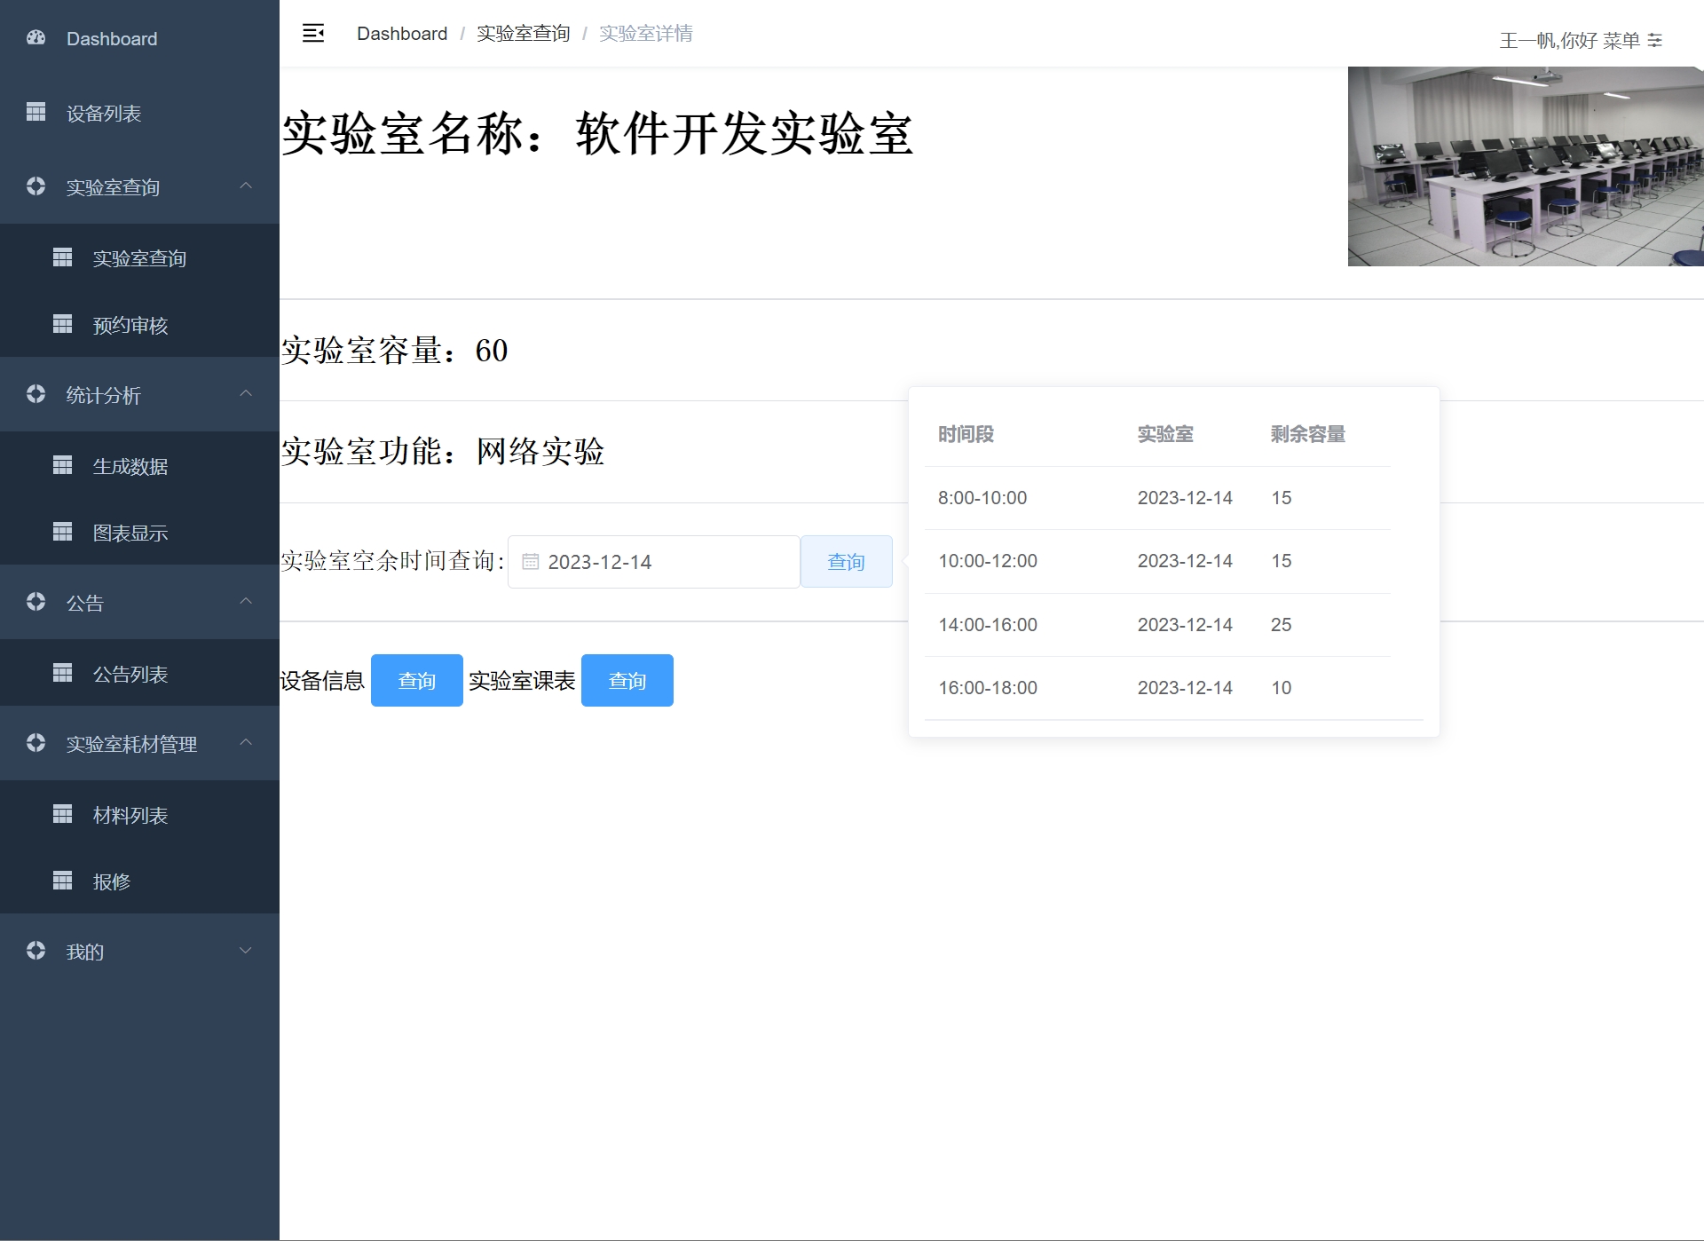Click the free-time 查询 button beside date
Viewport: 1704px width, 1241px height.
tap(846, 562)
